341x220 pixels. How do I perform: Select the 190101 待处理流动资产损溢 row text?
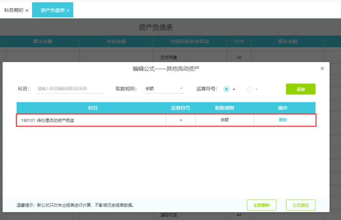[47, 120]
